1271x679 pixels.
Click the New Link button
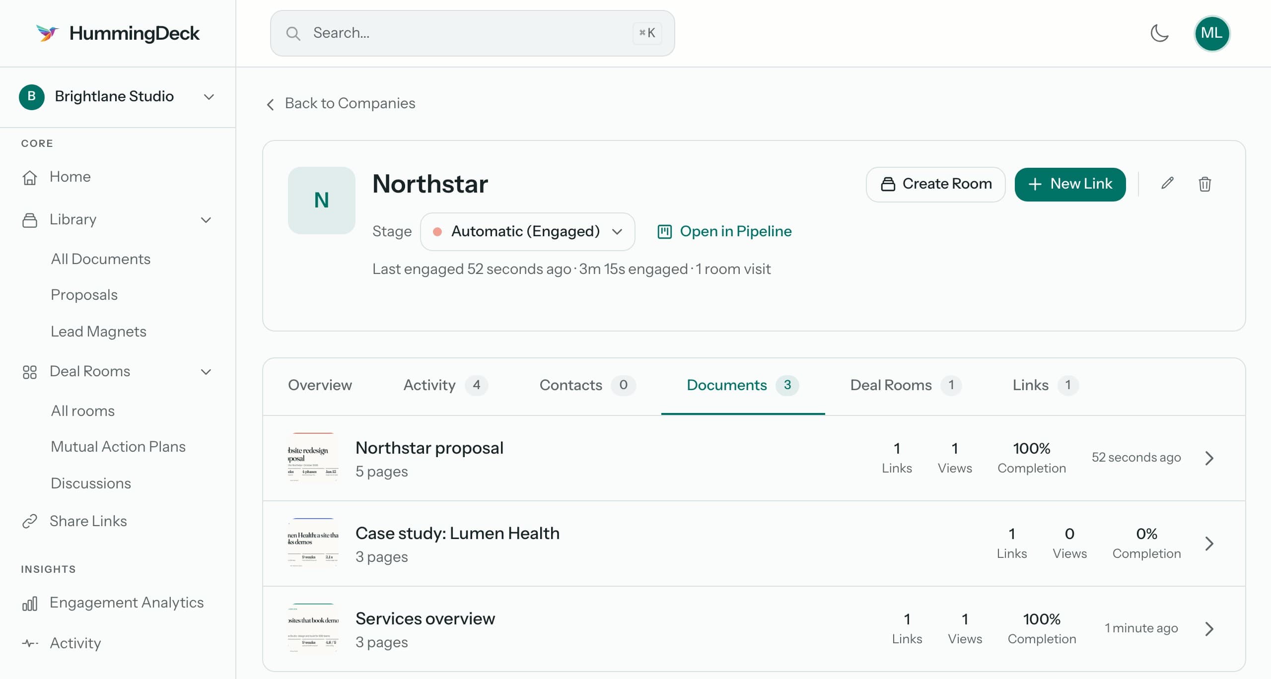click(x=1070, y=184)
